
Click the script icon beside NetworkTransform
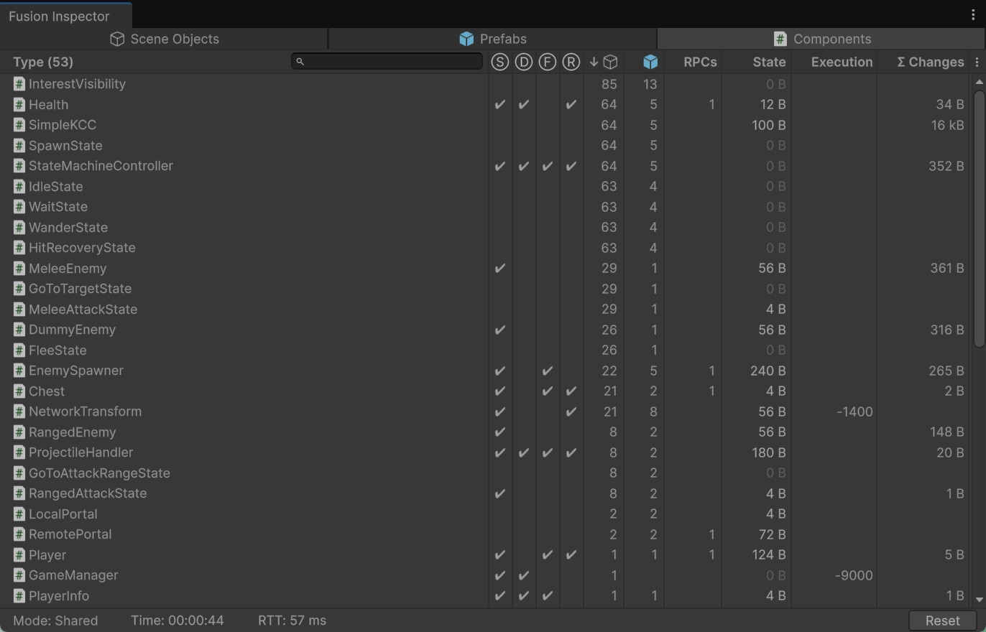(x=19, y=412)
